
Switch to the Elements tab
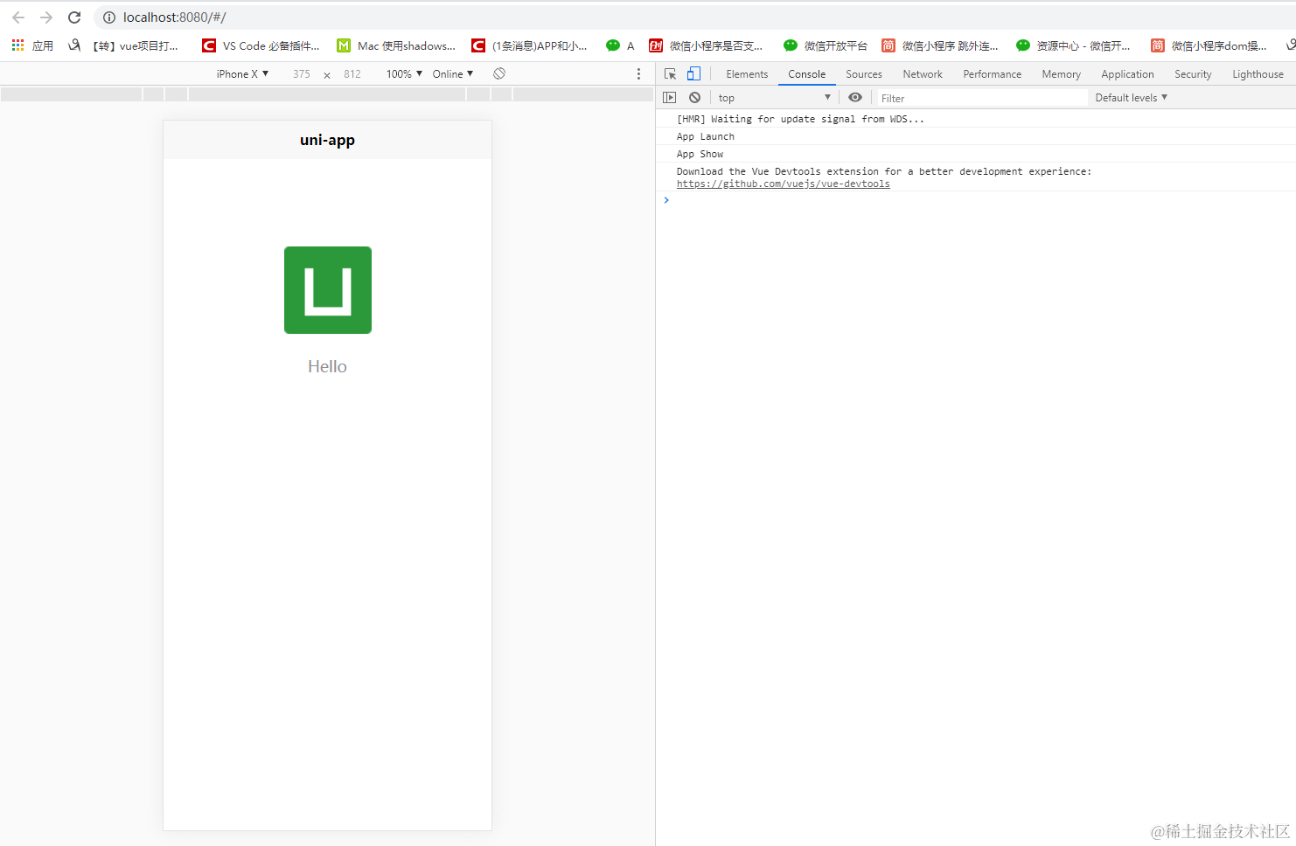[x=747, y=74]
